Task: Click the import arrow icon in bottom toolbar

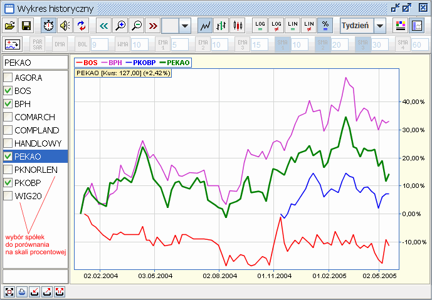Action: tap(34, 292)
